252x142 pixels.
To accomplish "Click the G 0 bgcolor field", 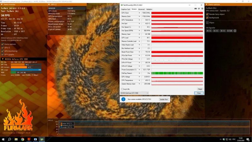I will click(215, 31).
